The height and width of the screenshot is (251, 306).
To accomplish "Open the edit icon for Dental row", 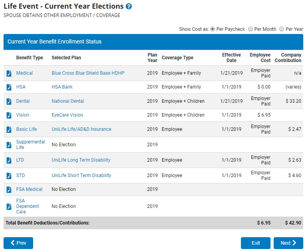I will (9, 102).
